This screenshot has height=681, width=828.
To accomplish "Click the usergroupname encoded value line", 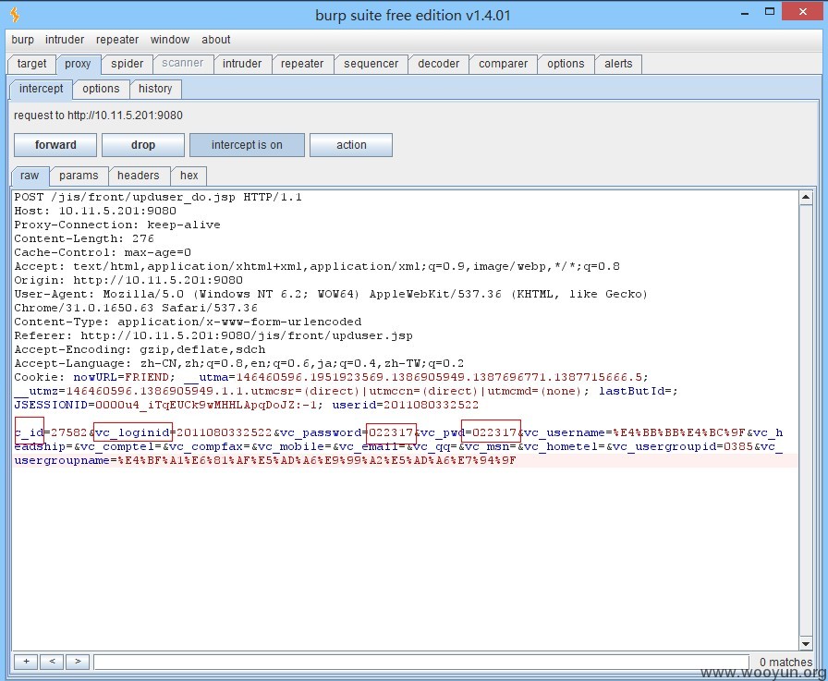I will click(265, 460).
